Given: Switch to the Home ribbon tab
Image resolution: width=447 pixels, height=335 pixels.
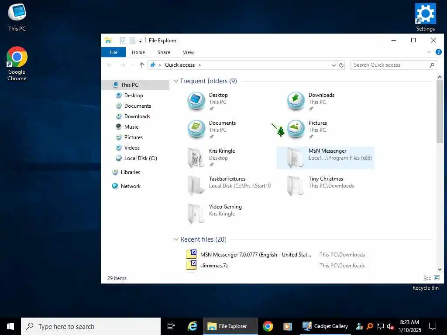Looking at the screenshot, I should [x=138, y=52].
